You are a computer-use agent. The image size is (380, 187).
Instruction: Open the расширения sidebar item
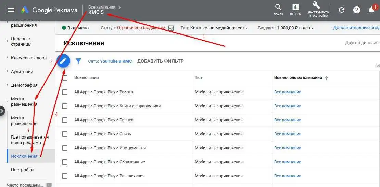point(24,25)
